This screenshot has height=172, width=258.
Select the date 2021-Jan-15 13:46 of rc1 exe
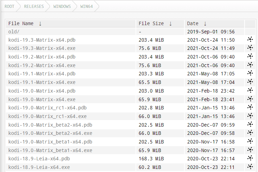tap(211, 116)
